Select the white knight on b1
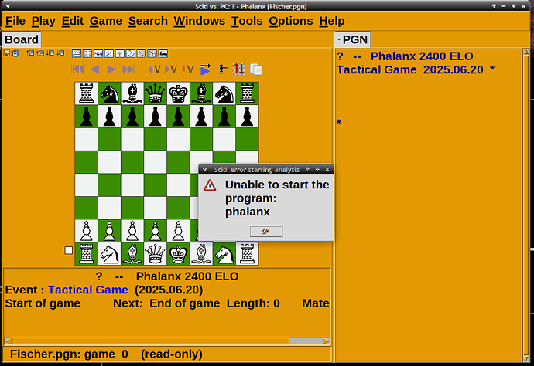This screenshot has height=366, width=534. pos(109,254)
